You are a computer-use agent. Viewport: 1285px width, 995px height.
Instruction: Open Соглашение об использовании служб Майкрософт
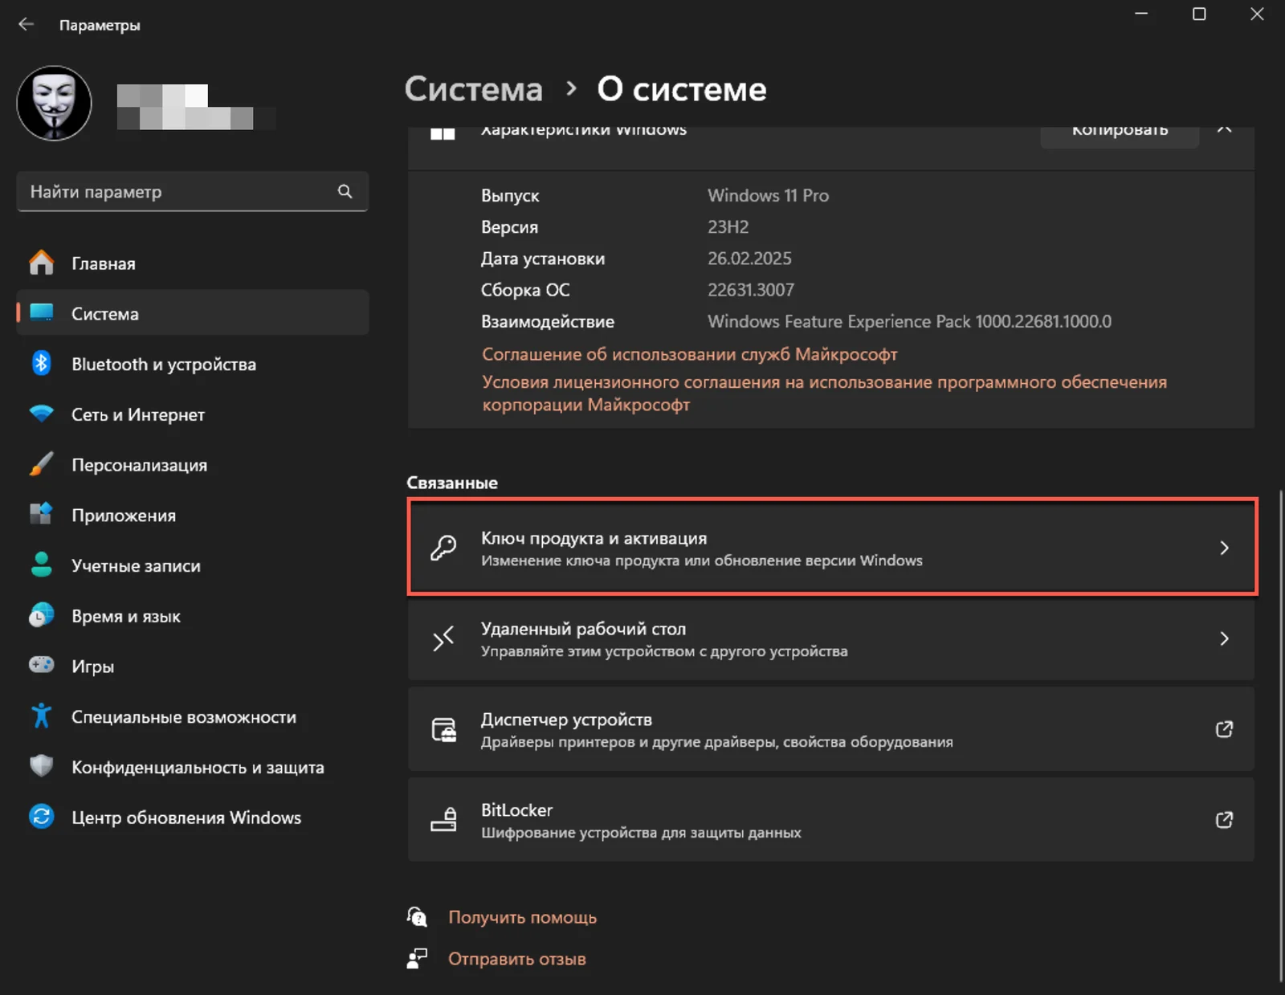[x=690, y=354]
